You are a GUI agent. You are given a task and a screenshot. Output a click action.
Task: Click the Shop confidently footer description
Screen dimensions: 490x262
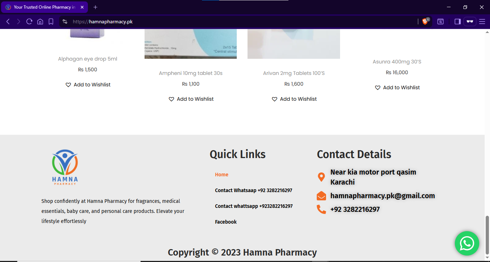[113, 211]
